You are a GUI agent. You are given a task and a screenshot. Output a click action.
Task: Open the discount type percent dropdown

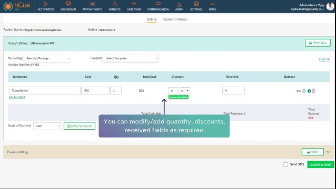pos(185,91)
